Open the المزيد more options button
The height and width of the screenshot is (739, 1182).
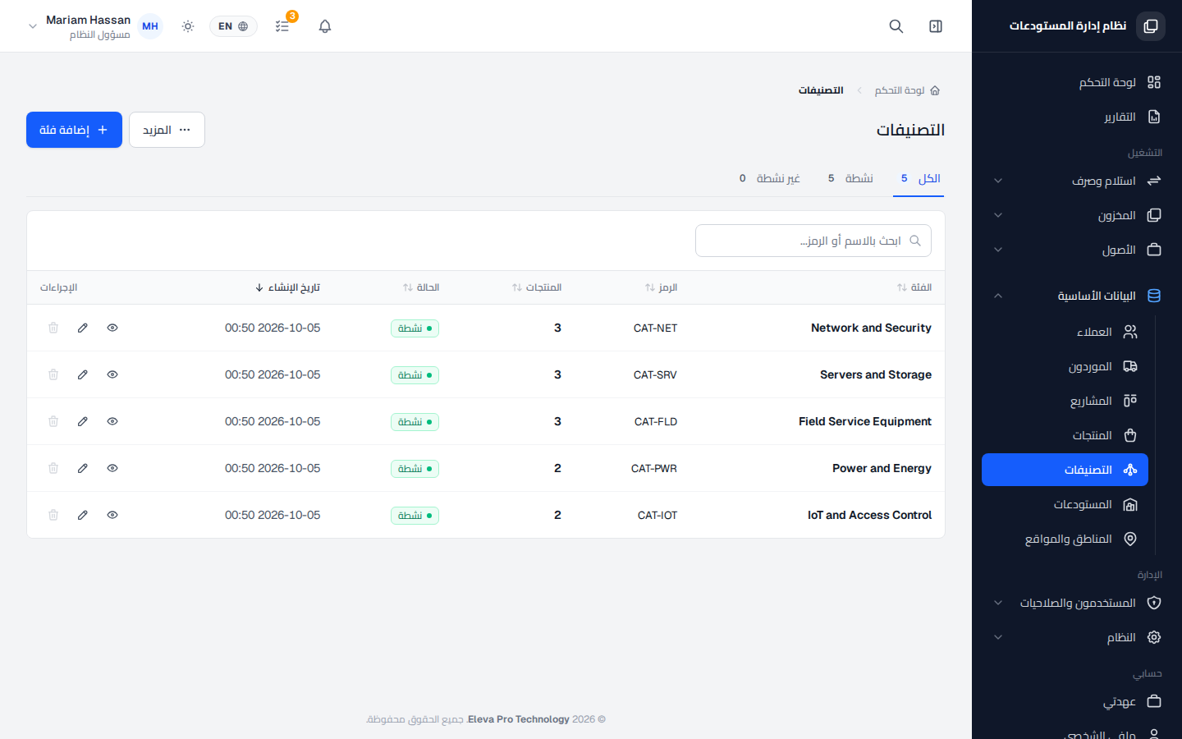pyautogui.click(x=167, y=130)
